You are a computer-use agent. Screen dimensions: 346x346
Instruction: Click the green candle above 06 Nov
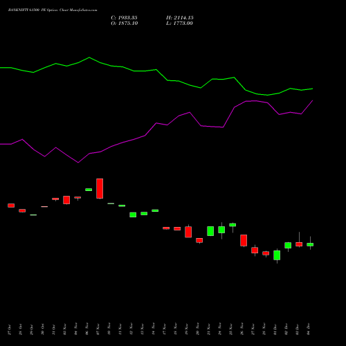click(x=89, y=190)
